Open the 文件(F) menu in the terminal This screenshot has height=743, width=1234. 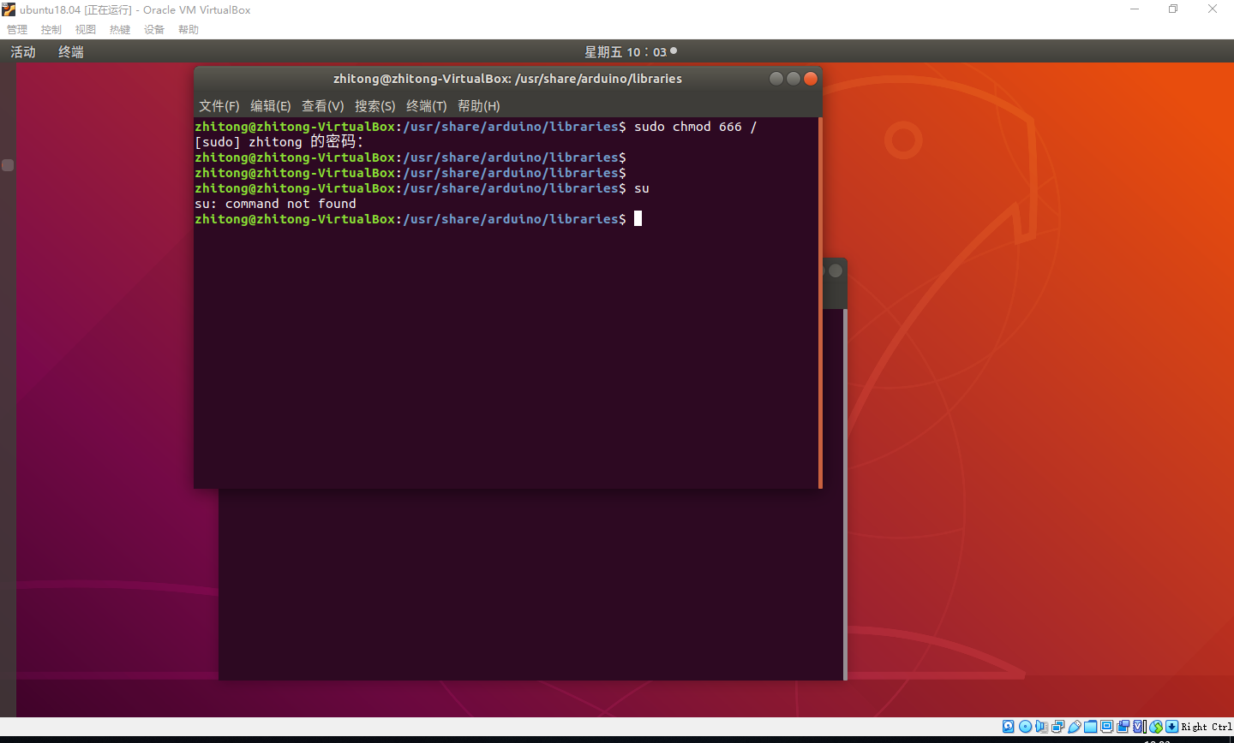point(219,105)
